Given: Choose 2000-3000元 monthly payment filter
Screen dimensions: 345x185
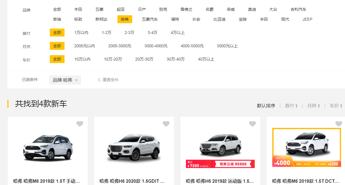Looking at the screenshot, I should [x=120, y=46].
